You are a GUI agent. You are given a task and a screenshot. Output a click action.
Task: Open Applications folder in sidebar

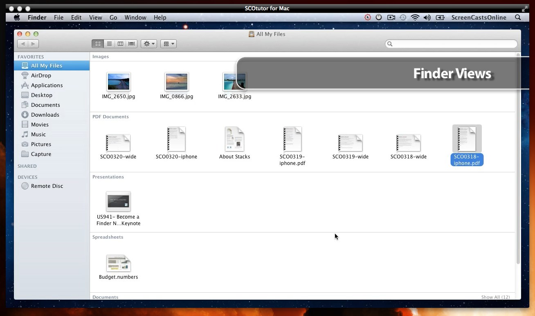(x=47, y=85)
